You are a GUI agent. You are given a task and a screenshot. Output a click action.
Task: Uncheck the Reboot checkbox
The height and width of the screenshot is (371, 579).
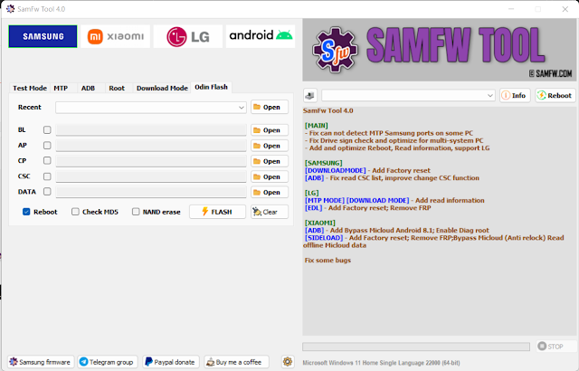(26, 212)
